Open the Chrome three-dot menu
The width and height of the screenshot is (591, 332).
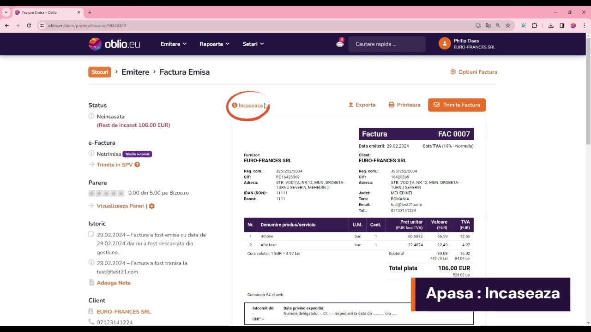coord(584,25)
